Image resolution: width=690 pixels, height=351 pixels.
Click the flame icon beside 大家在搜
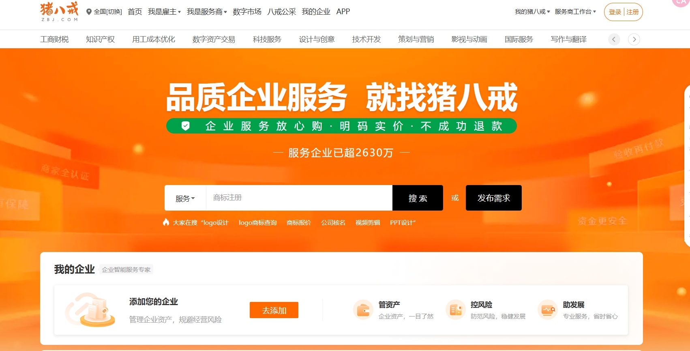click(x=166, y=222)
